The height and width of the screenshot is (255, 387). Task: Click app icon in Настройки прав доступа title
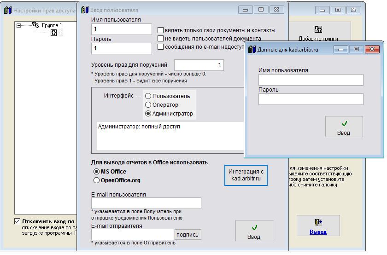coord(8,10)
